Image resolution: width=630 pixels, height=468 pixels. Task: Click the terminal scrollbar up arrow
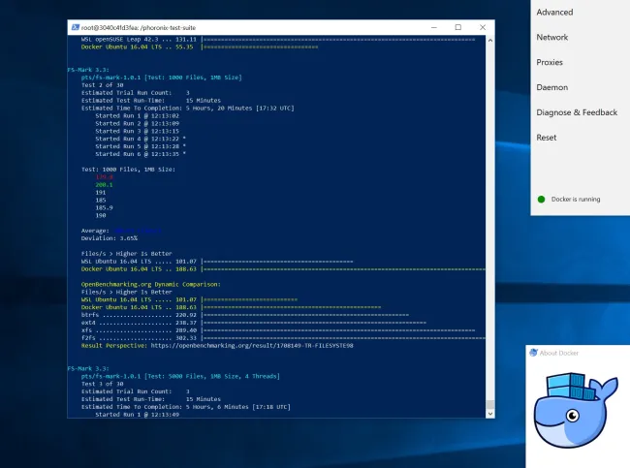point(490,40)
